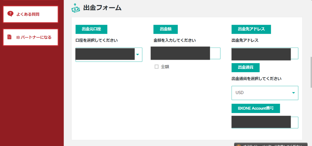Focus the 出金先アドレス address input field

pos(265,54)
